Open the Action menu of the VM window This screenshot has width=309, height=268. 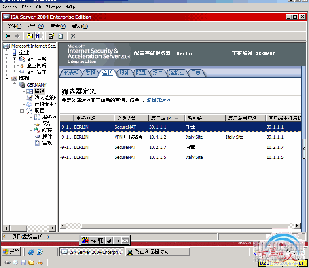pyautogui.click(x=9, y=7)
